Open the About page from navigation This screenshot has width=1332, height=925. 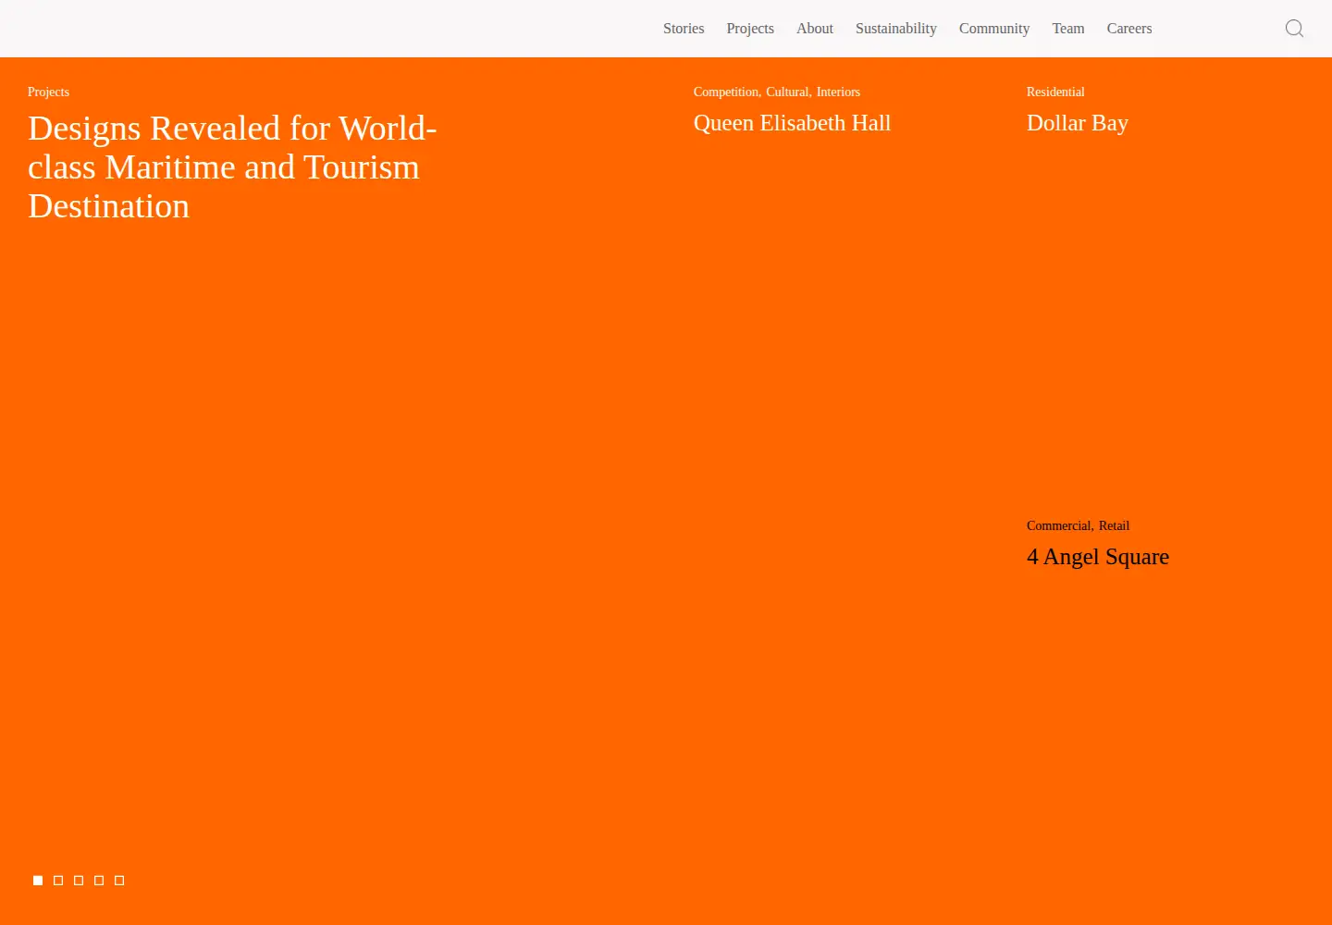pyautogui.click(x=815, y=29)
